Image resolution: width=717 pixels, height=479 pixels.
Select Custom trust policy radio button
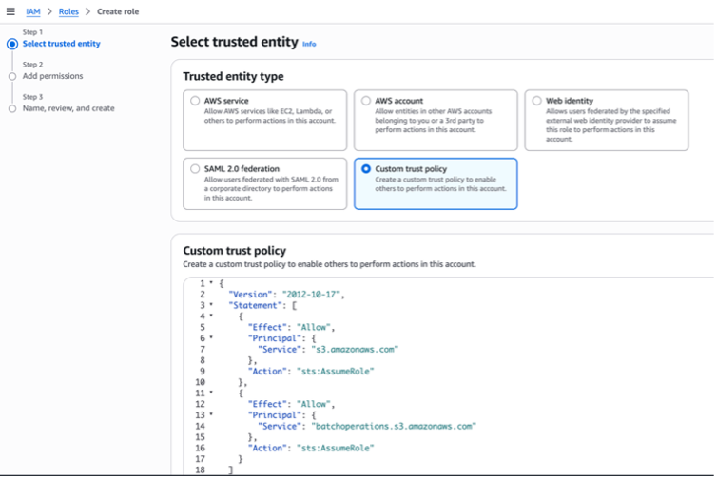[x=366, y=168]
